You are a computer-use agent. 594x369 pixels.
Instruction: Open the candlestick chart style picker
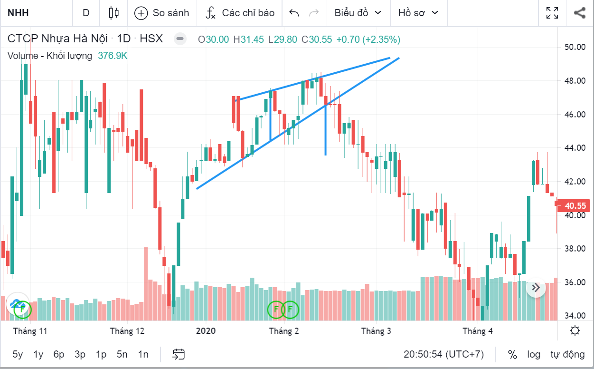(x=113, y=13)
